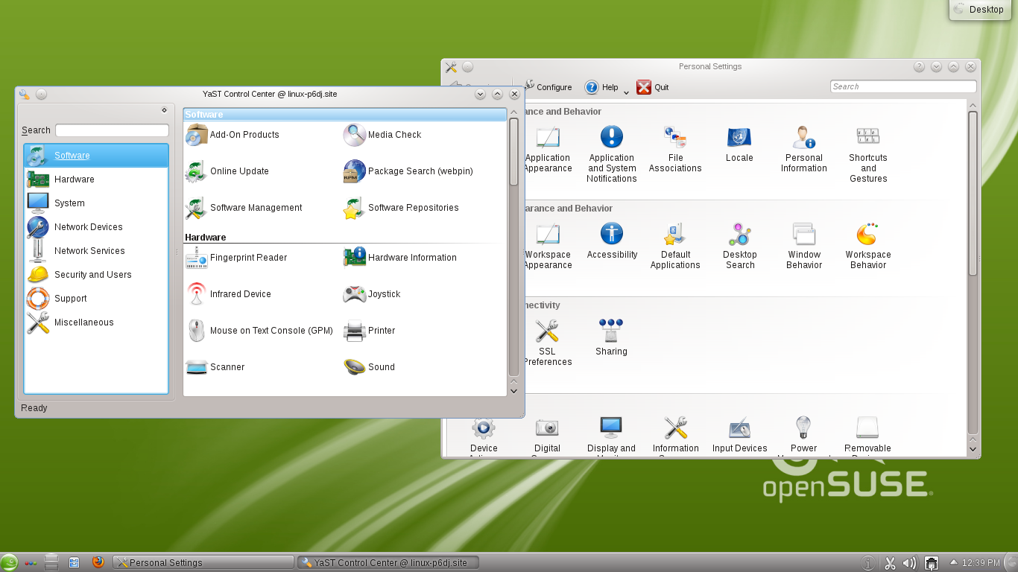Open Shortcuts and Gestures settings
This screenshot has width=1018, height=572.
868,154
